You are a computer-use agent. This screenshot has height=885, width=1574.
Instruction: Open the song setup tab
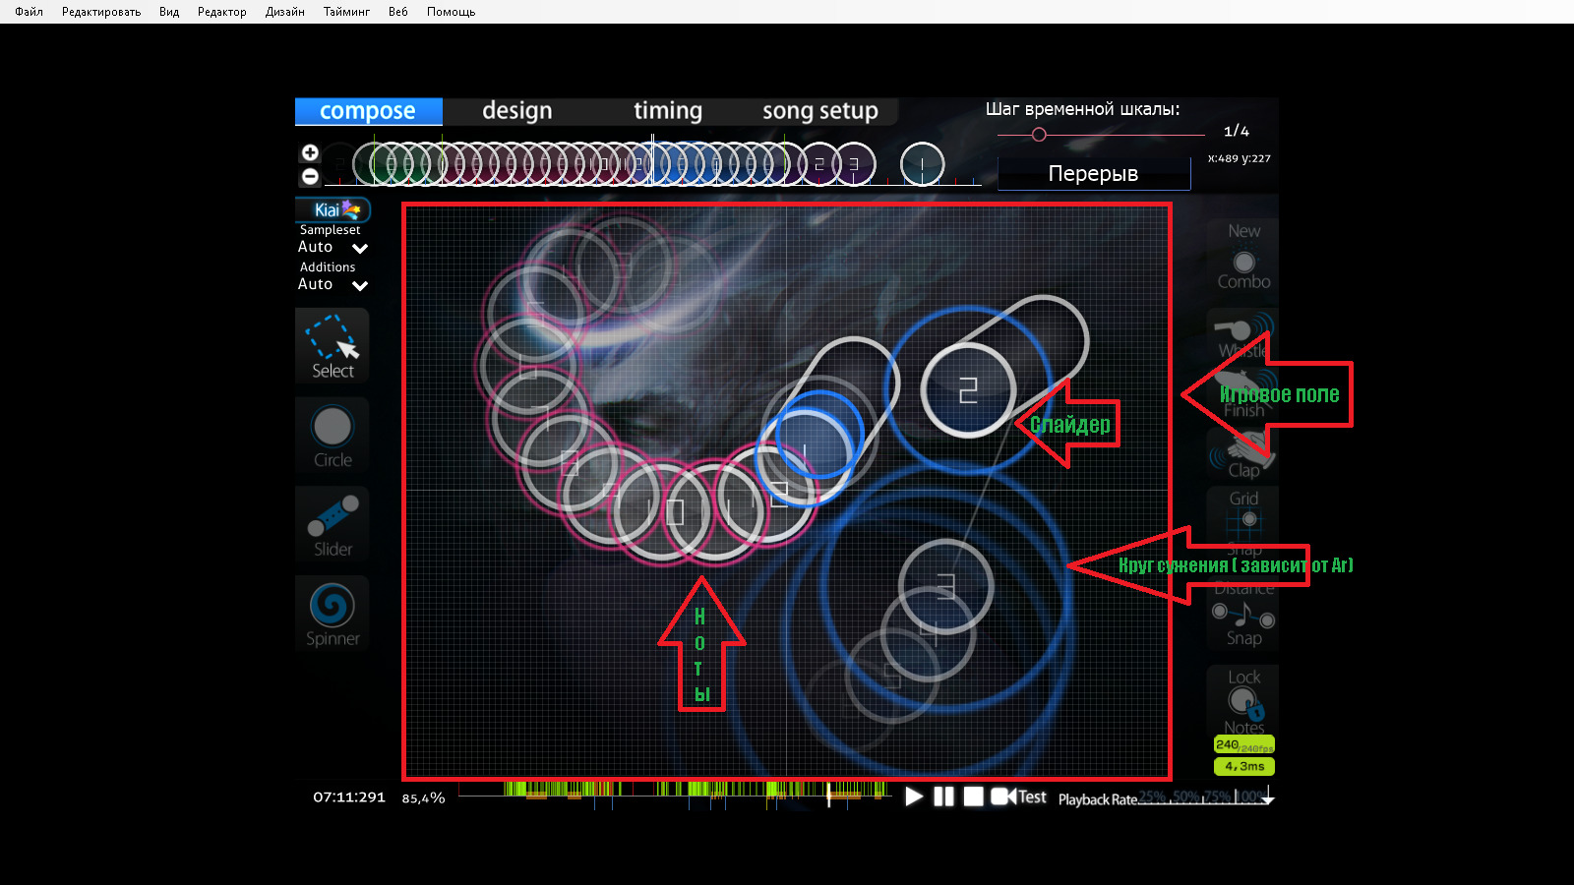(819, 111)
